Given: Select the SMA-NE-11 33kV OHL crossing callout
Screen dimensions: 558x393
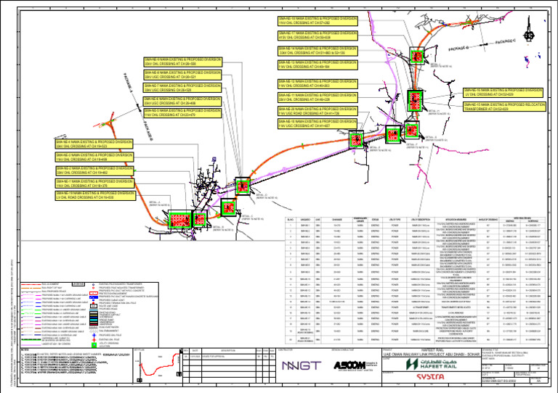Looking at the screenshot, I should tap(318, 97).
